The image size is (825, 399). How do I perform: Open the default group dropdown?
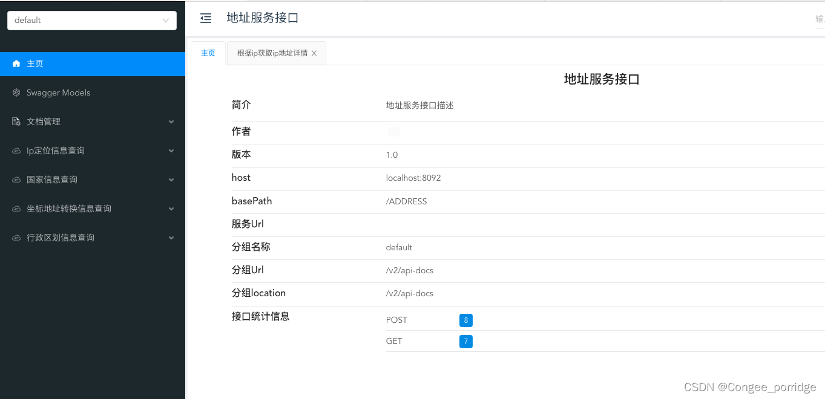coord(91,20)
